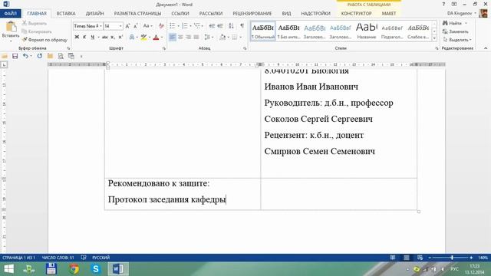
Task: Open the bullets list dropdown arrow
Action: 178,26
